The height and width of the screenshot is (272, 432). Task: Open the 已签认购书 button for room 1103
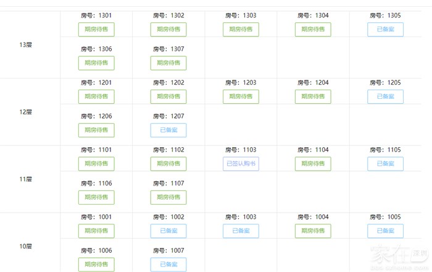(x=241, y=164)
